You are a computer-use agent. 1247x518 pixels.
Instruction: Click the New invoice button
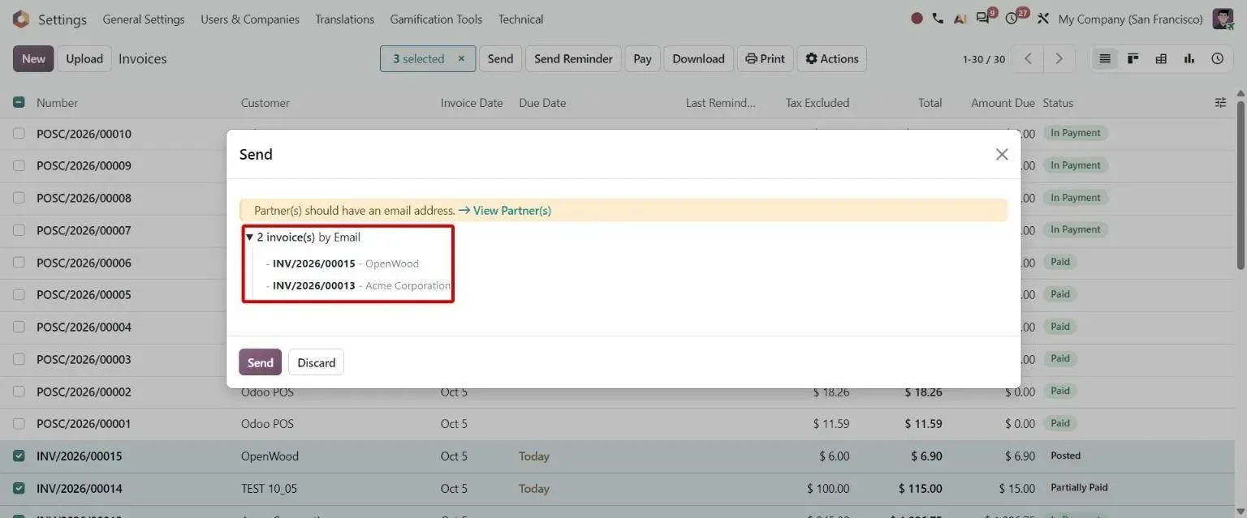click(33, 58)
